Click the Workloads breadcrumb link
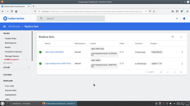 pyautogui.click(x=14, y=26)
